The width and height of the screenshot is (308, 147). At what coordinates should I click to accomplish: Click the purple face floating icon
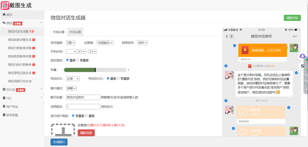[302, 56]
